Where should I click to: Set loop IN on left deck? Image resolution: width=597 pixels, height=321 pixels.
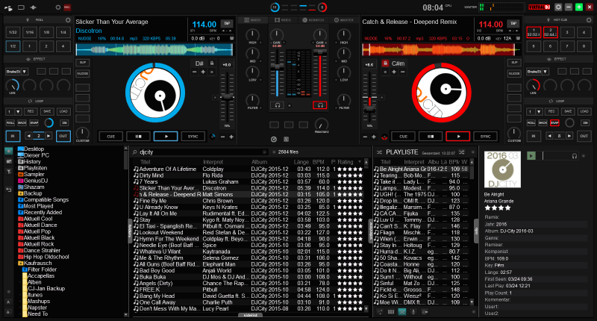pos(13,136)
